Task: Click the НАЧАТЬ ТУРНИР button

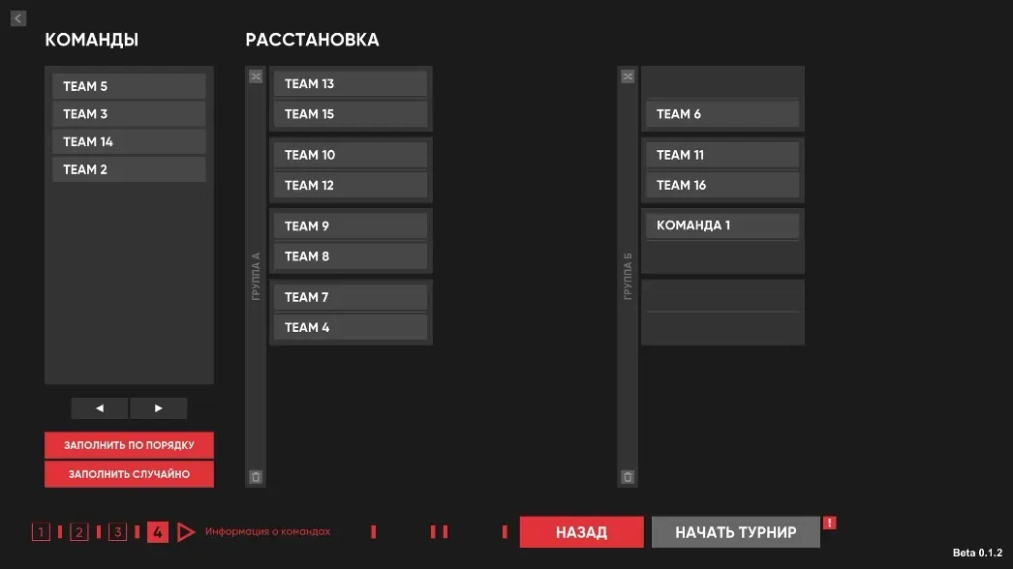Action: [x=736, y=532]
